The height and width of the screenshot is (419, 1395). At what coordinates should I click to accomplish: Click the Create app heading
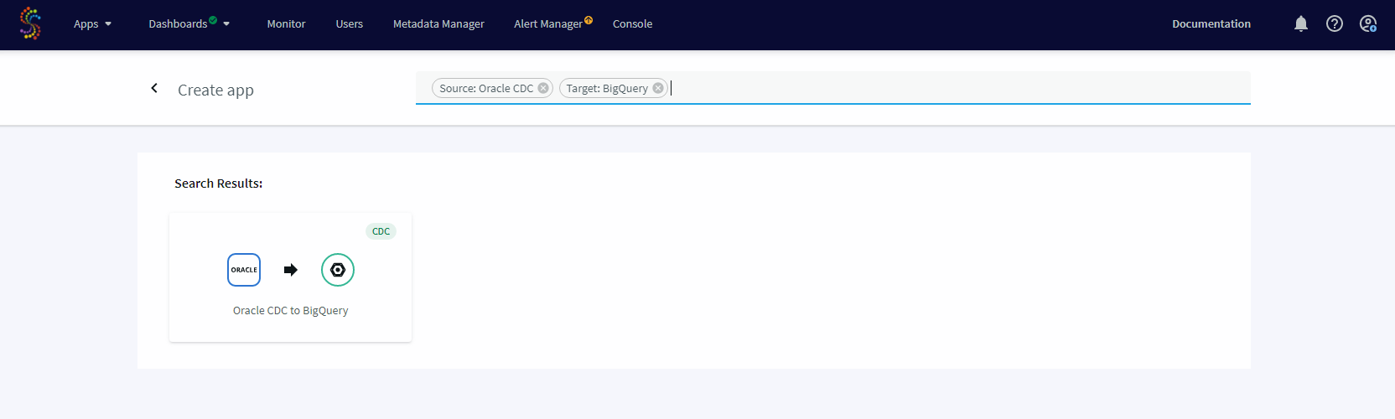click(215, 90)
